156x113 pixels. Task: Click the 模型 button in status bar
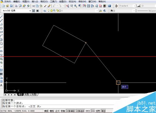(103, 111)
